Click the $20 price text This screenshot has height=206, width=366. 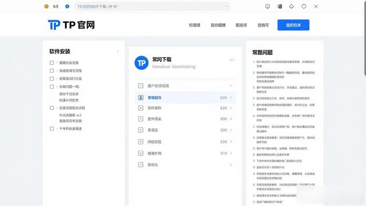point(224,108)
